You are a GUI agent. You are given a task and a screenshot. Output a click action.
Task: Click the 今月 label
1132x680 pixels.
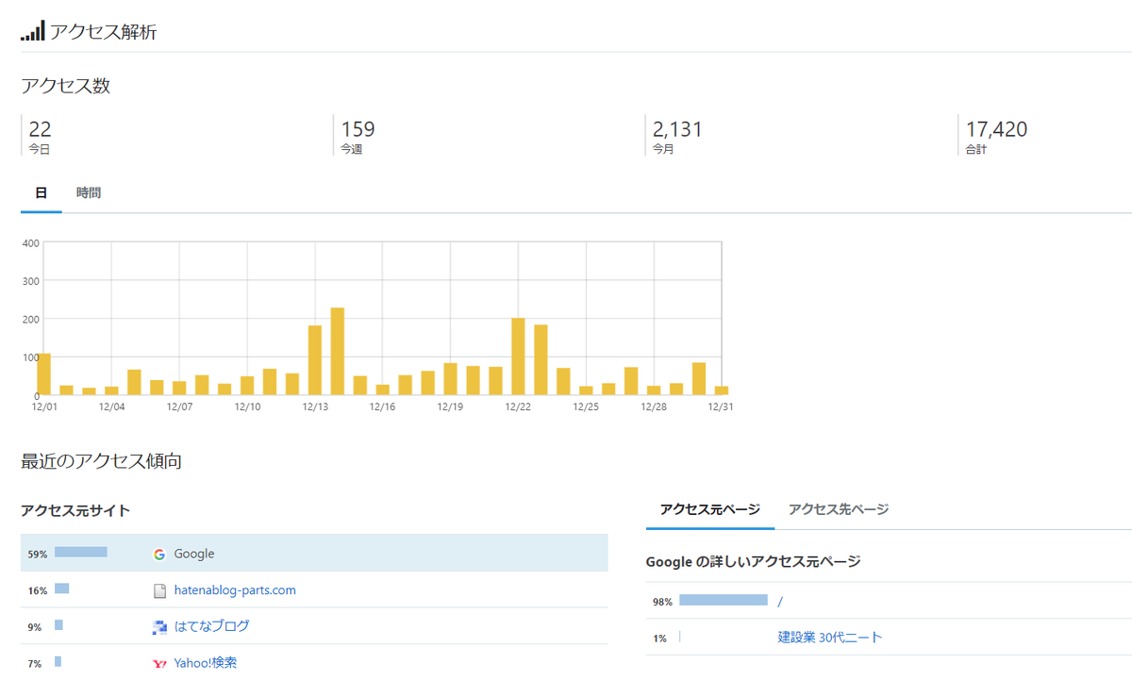point(663,149)
